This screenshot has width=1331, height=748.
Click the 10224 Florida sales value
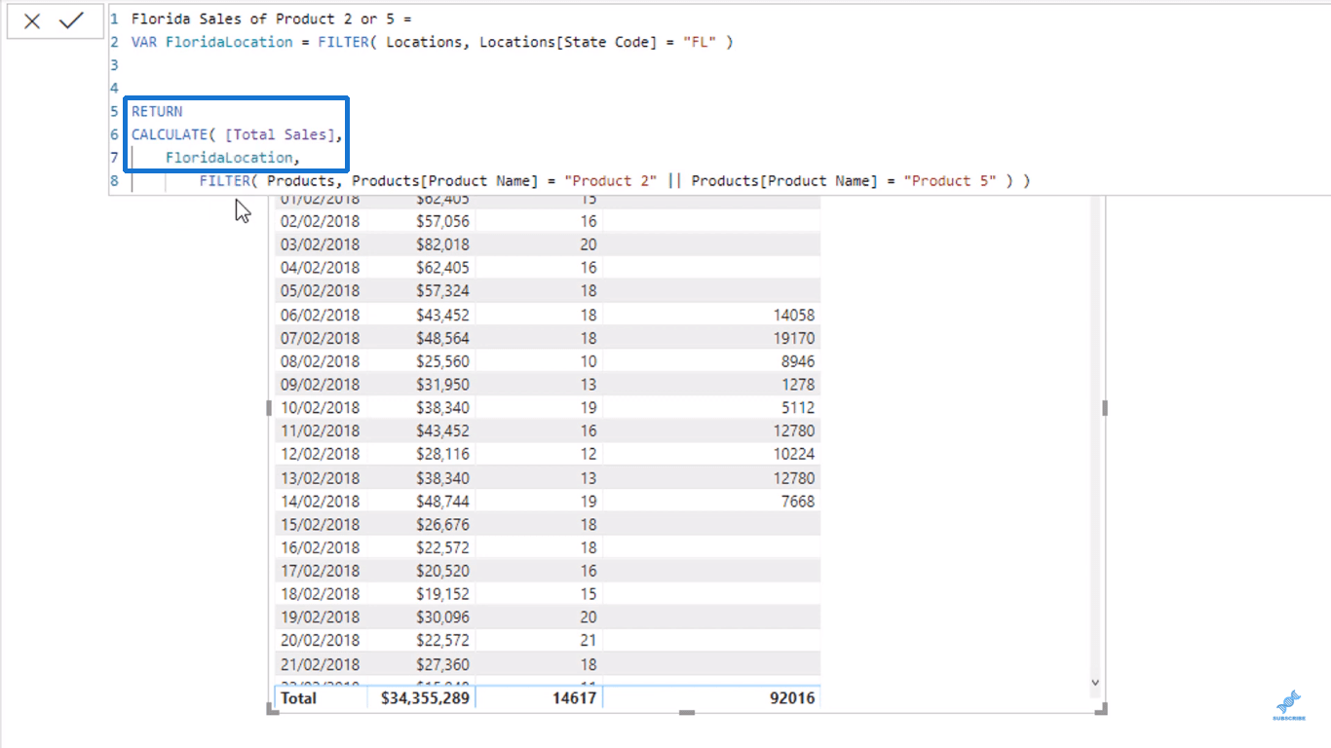[793, 454]
